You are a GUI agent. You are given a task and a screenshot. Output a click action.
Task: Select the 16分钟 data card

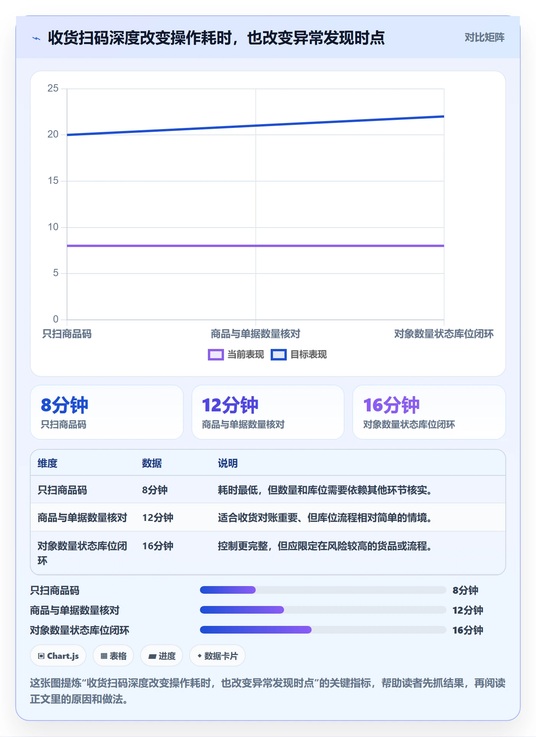[x=429, y=412]
